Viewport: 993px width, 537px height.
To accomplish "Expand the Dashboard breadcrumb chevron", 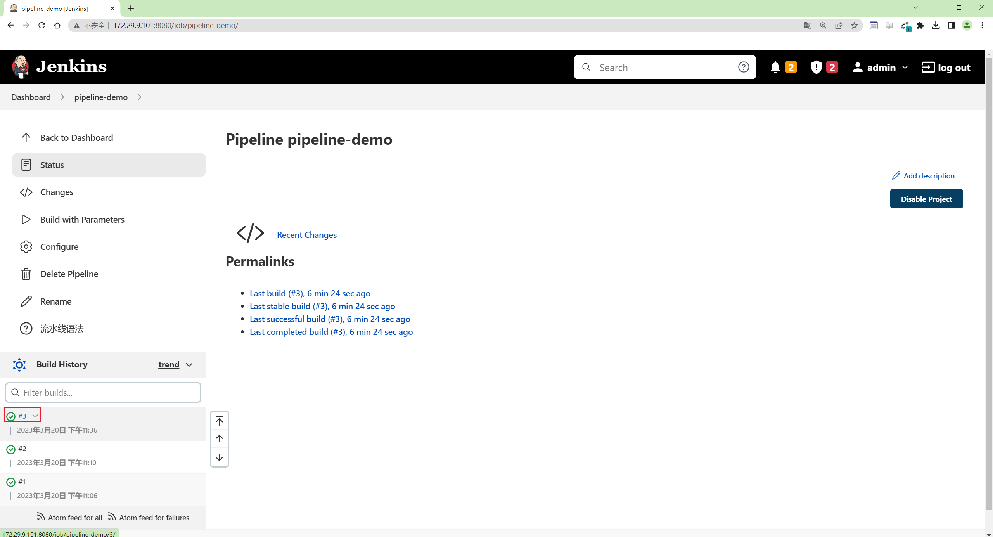I will click(x=62, y=97).
